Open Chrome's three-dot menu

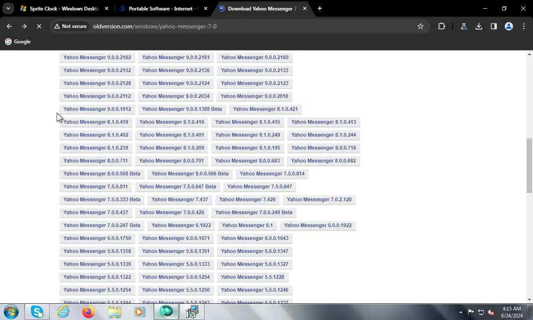tap(524, 26)
